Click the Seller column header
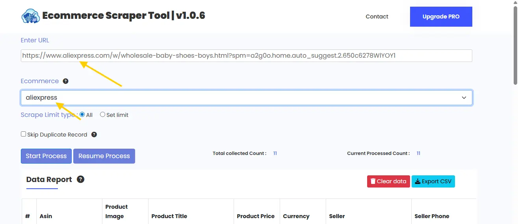 (x=337, y=216)
